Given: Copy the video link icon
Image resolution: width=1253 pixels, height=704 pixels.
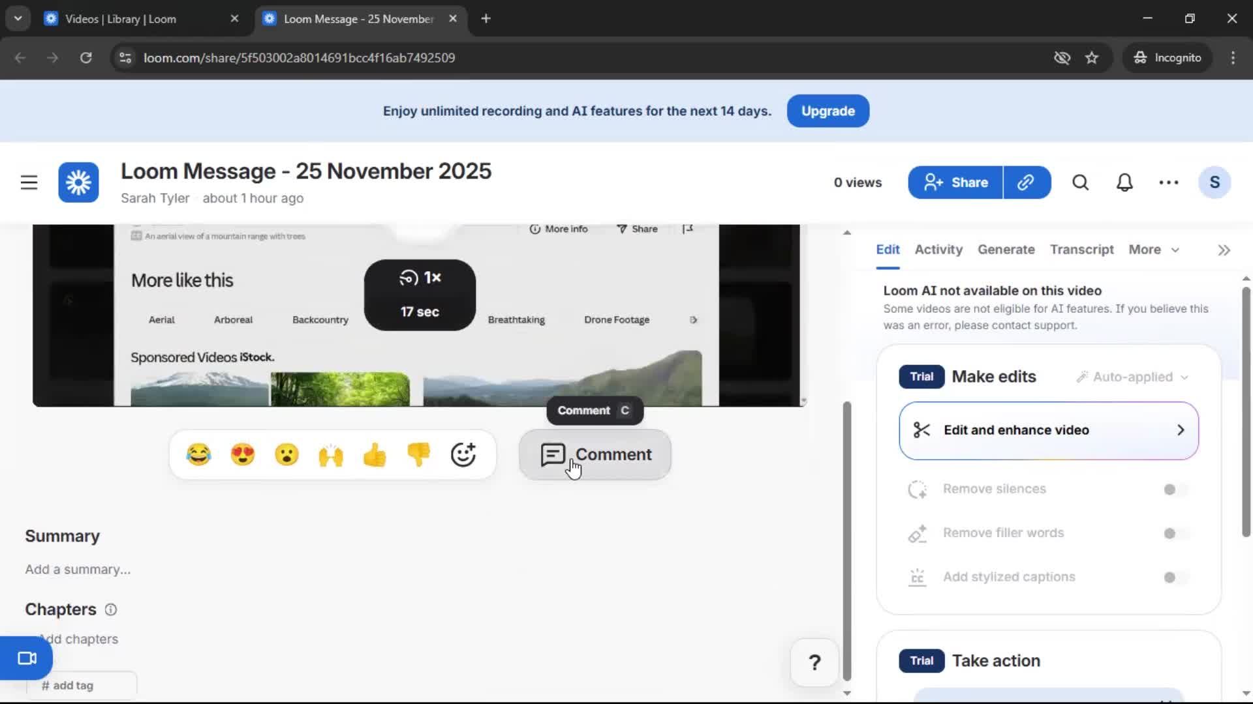Looking at the screenshot, I should click(x=1026, y=183).
